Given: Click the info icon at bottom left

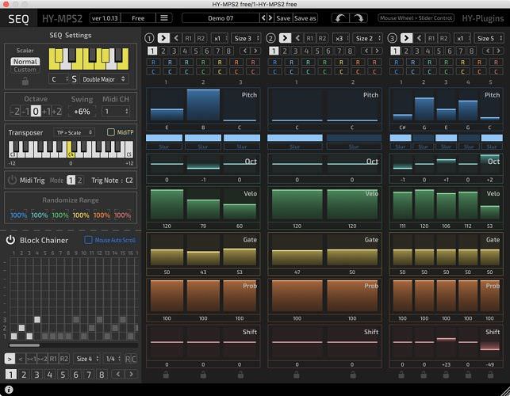Looking at the screenshot, I should (8, 389).
